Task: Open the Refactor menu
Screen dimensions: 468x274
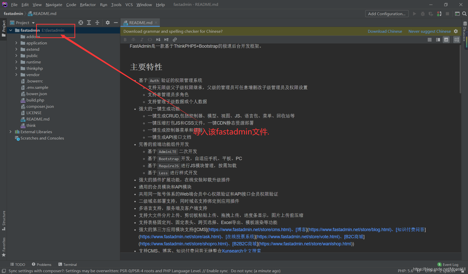Action: pos(88,5)
